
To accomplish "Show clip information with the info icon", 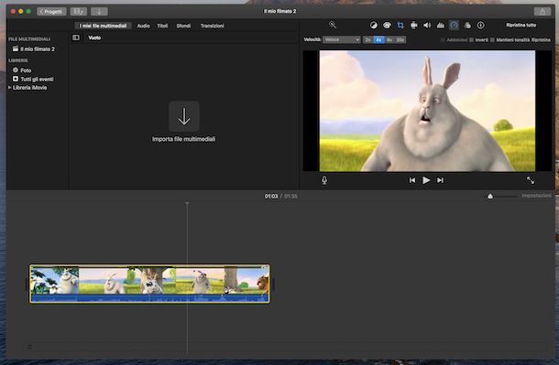I will pyautogui.click(x=480, y=26).
